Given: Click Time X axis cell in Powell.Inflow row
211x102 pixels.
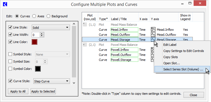Looking at the screenshot, I should pos(142,50).
